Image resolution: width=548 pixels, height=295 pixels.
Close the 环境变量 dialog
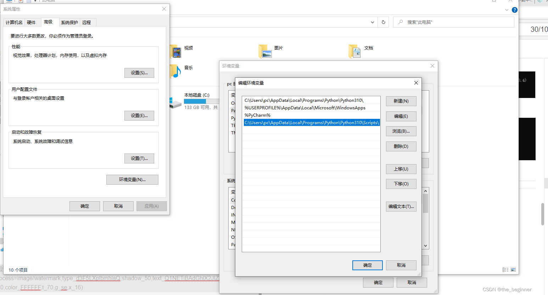(x=432, y=66)
